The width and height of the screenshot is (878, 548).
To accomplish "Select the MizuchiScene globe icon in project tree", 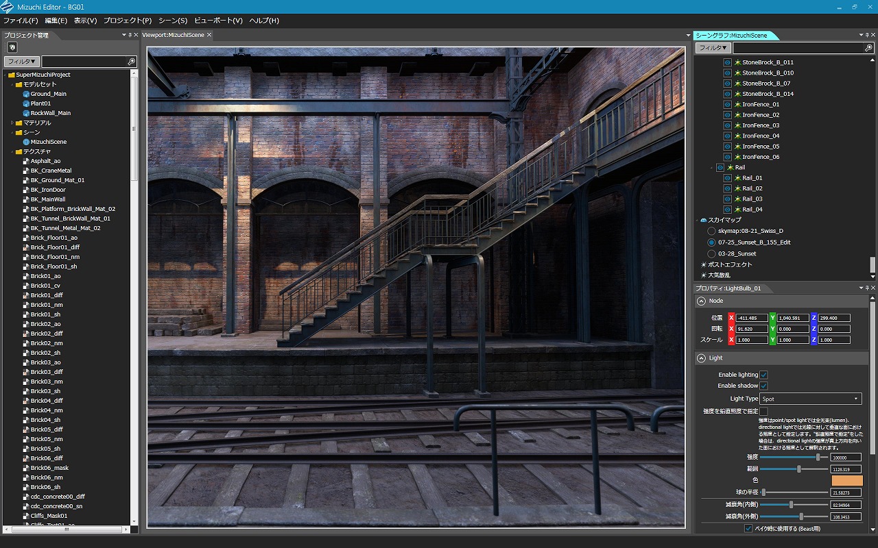I will pyautogui.click(x=26, y=142).
